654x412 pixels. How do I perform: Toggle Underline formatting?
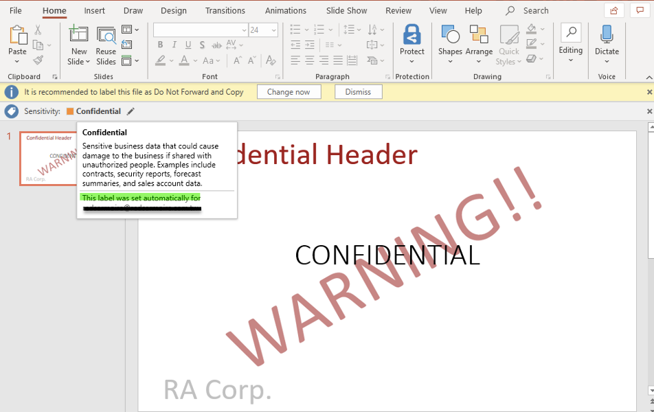(x=188, y=45)
